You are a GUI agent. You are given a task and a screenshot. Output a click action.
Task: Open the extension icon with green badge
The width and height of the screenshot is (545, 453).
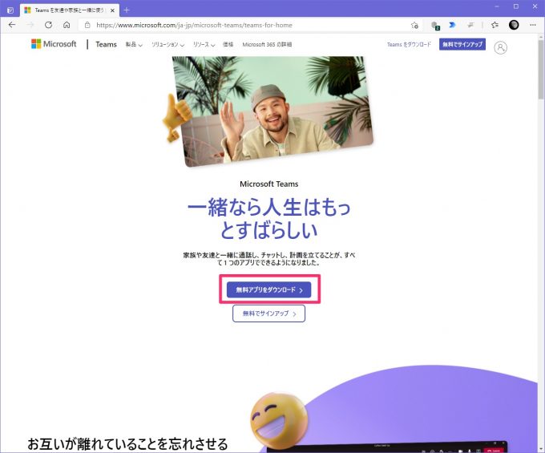435,26
